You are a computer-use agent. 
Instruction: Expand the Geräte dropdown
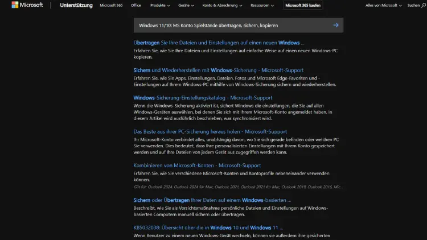186,5
